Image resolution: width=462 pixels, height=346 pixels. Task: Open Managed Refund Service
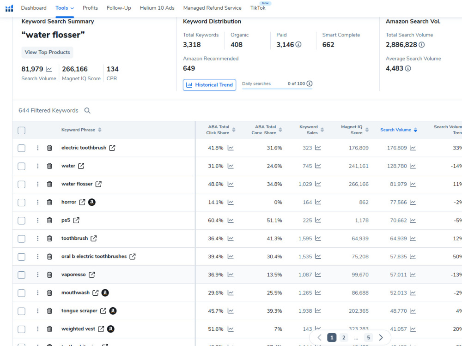212,8
